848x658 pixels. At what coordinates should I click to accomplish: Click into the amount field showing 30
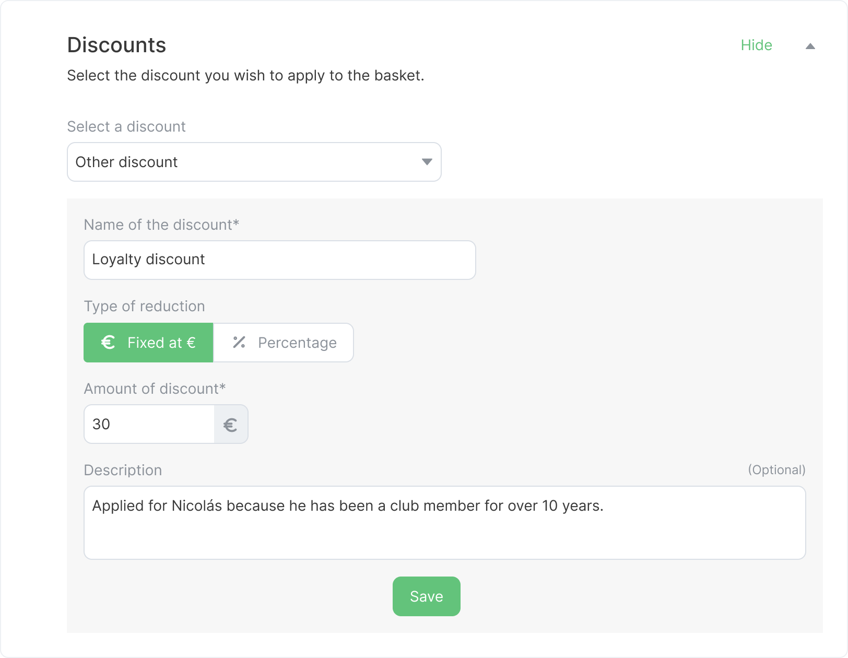[x=149, y=424]
